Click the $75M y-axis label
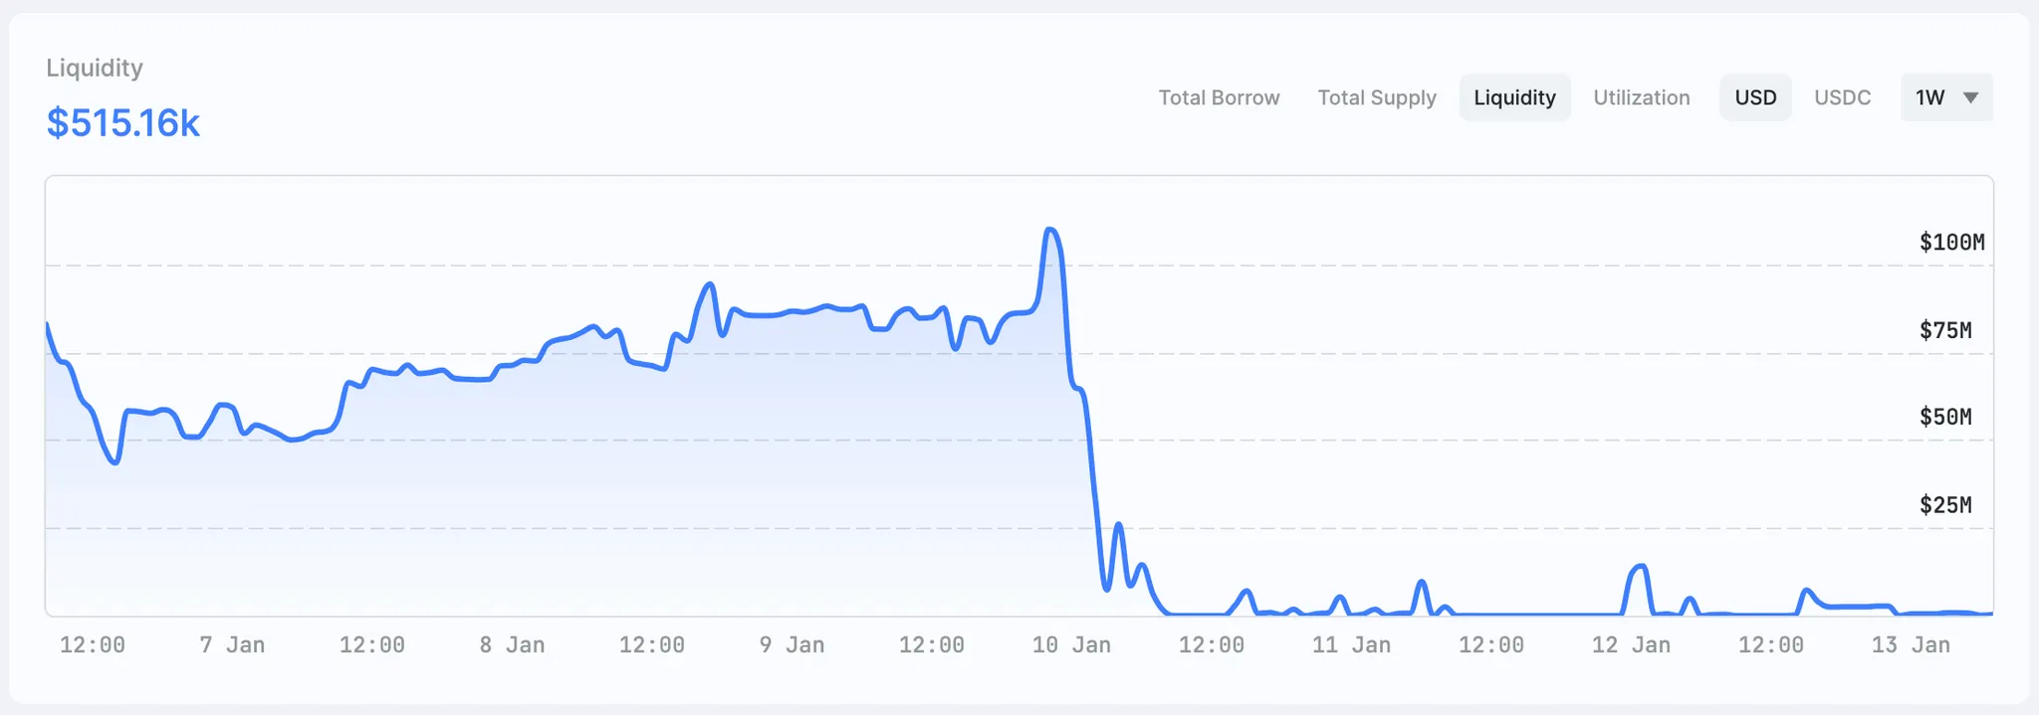This screenshot has width=2039, height=715. (x=1945, y=330)
